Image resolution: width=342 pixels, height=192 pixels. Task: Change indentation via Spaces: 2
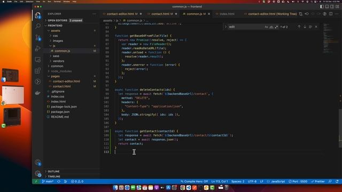tap(238, 181)
